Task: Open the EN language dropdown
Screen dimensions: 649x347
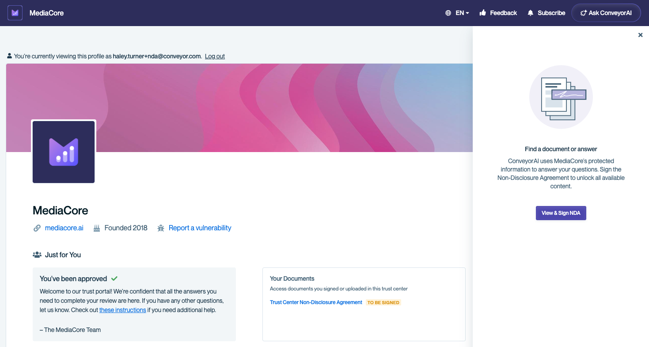Action: point(462,13)
